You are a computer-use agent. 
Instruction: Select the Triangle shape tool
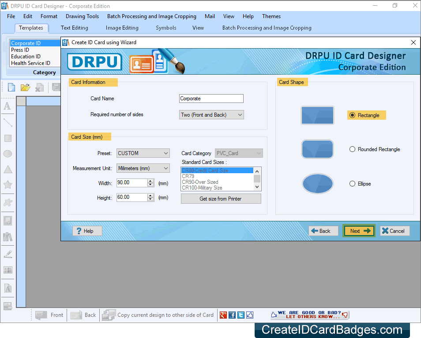[8, 169]
